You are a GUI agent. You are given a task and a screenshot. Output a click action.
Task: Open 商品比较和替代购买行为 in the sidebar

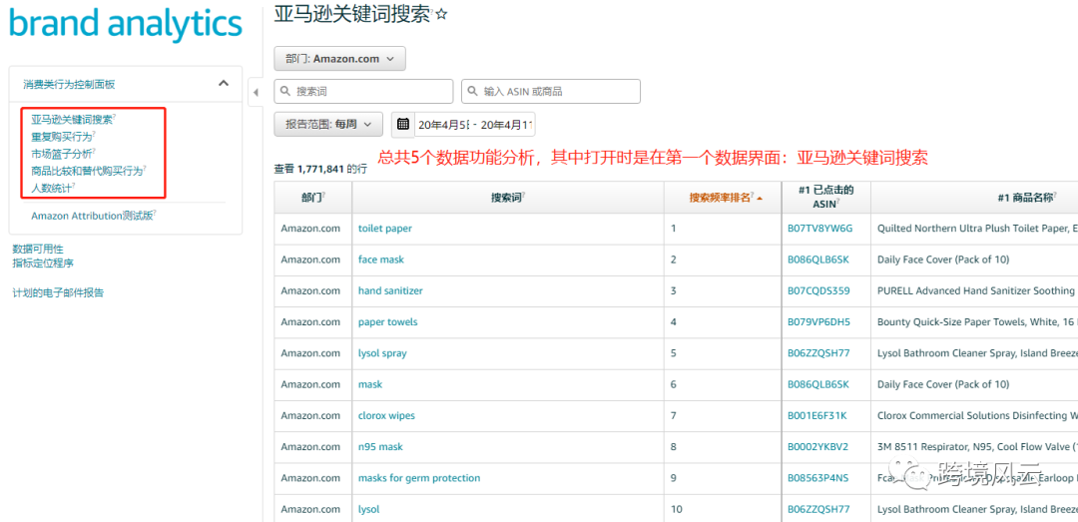(87, 171)
